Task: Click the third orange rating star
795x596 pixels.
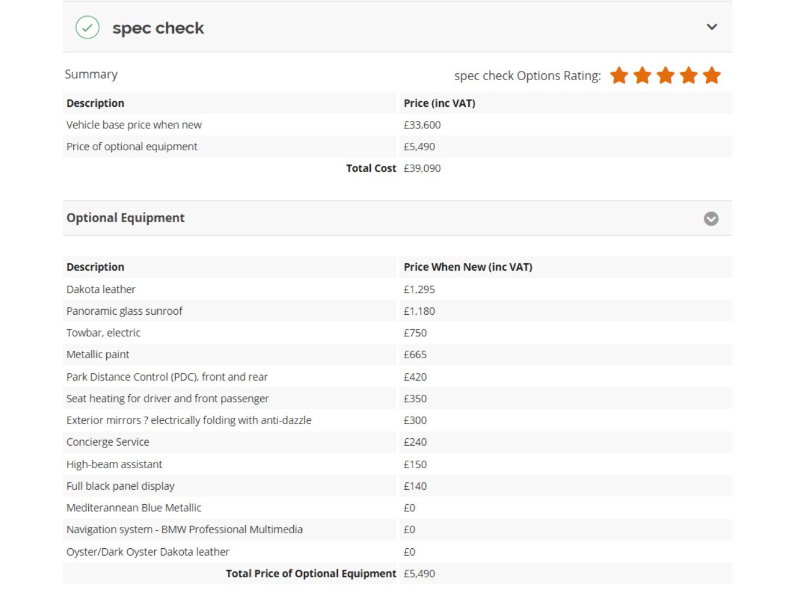Action: click(665, 75)
